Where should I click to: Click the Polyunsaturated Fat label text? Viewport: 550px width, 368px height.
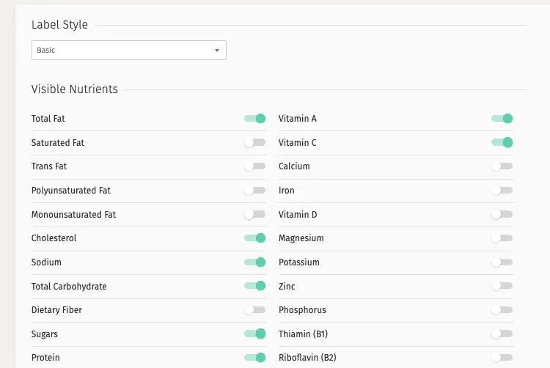point(71,191)
